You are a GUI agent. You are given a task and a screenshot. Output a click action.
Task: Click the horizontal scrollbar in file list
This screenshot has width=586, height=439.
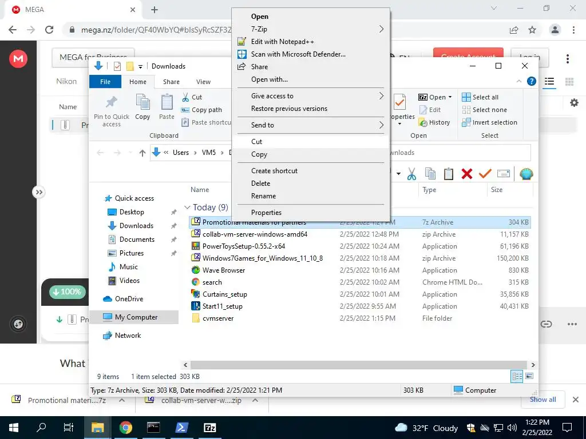[359, 365]
